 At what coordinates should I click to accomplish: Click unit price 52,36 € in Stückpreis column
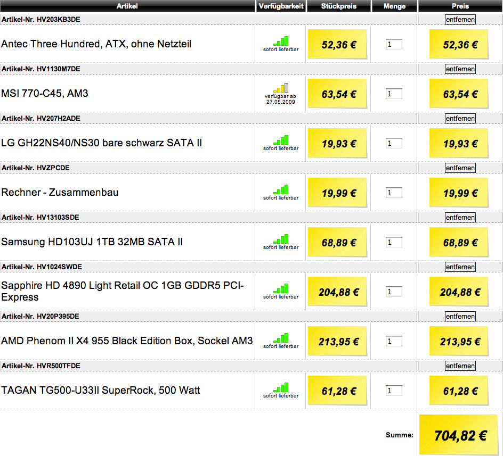(x=337, y=44)
